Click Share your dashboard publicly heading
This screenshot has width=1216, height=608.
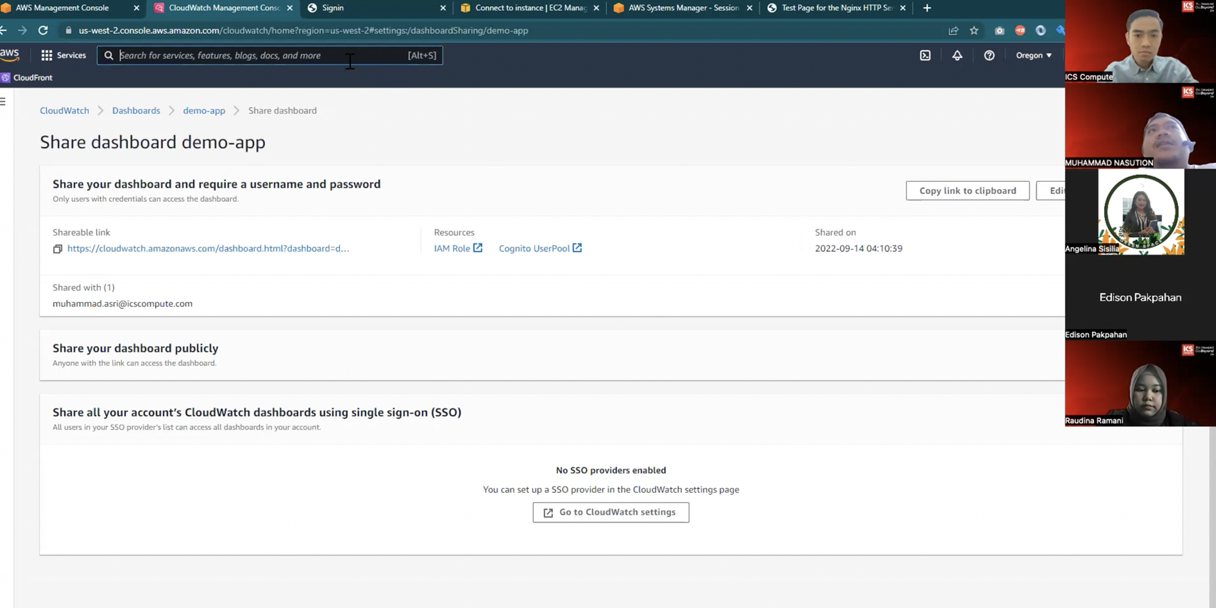tap(136, 348)
